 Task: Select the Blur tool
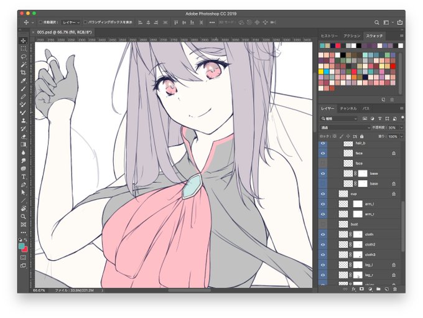point(24,152)
